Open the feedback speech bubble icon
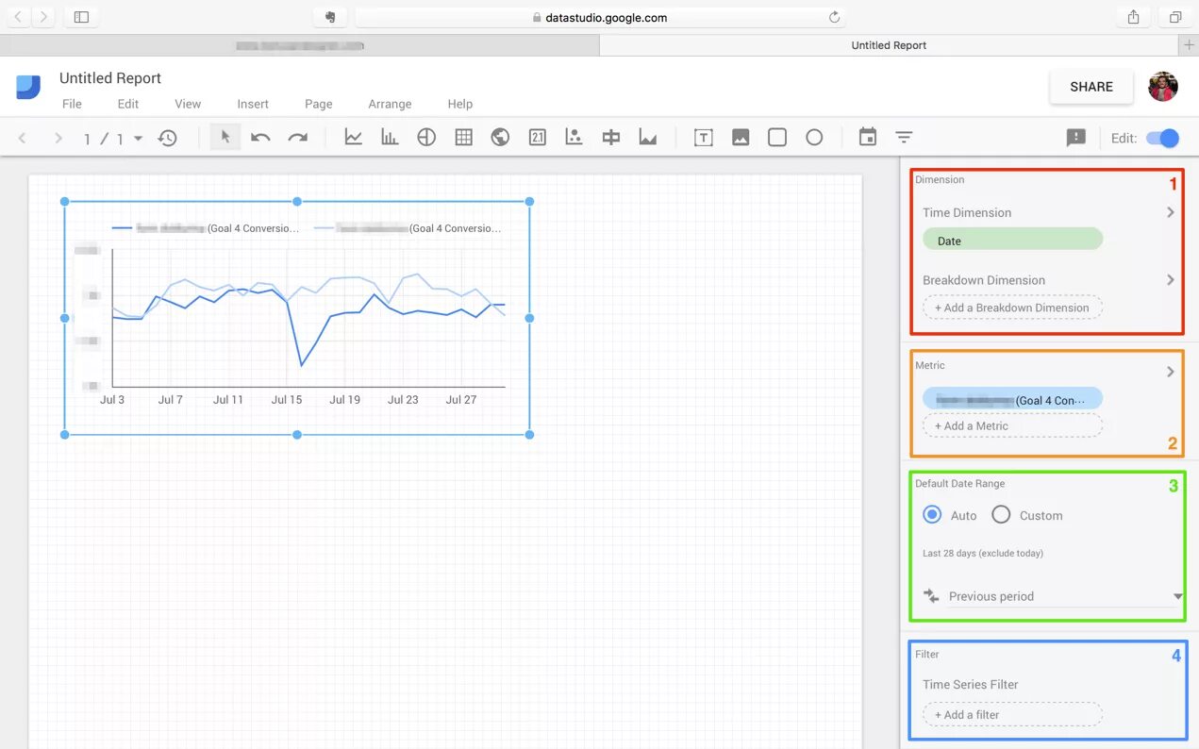This screenshot has height=749, width=1199. 1076,139
